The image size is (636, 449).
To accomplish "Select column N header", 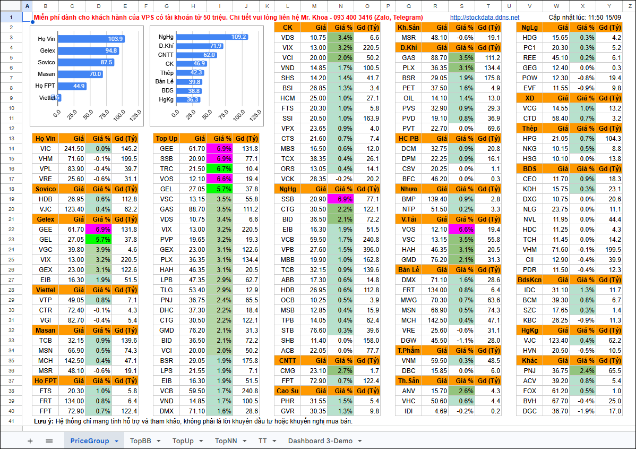I will pyautogui.click(x=340, y=6).
